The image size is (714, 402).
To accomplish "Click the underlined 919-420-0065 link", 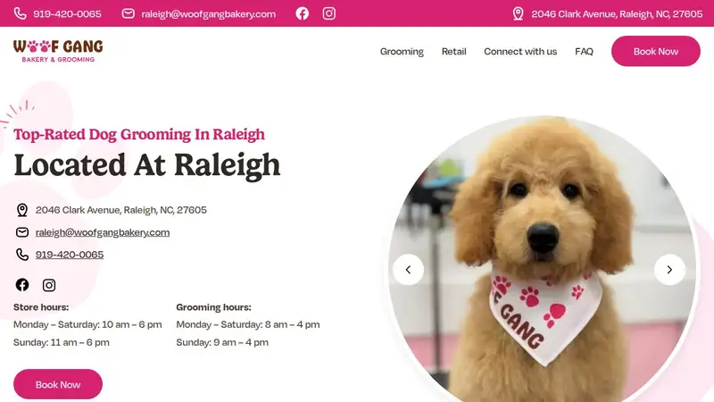I will (x=70, y=255).
